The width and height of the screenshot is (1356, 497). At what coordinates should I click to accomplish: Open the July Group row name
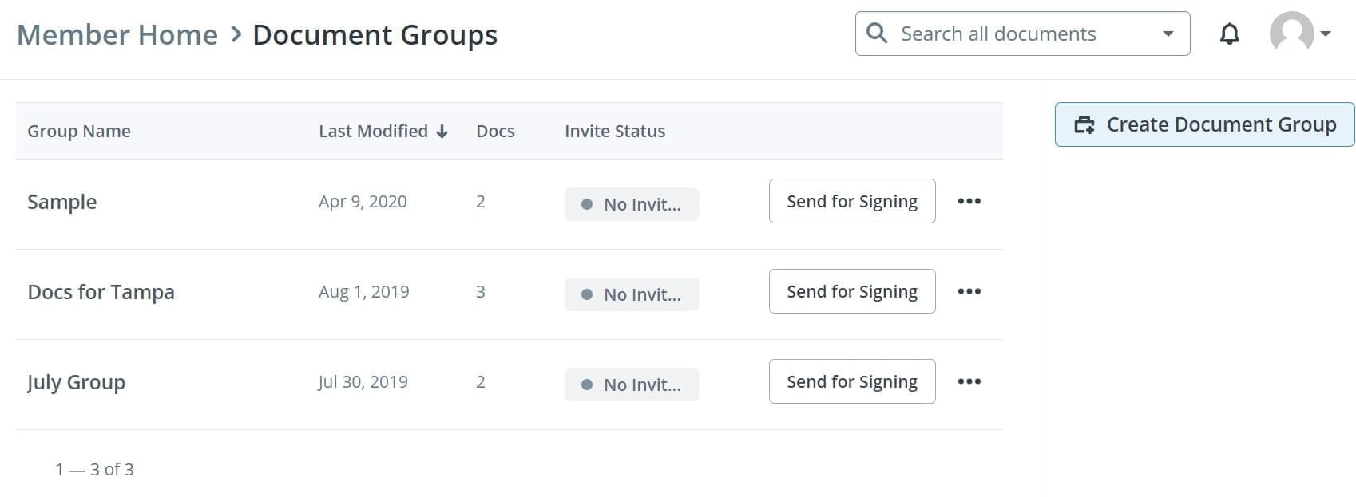click(76, 382)
